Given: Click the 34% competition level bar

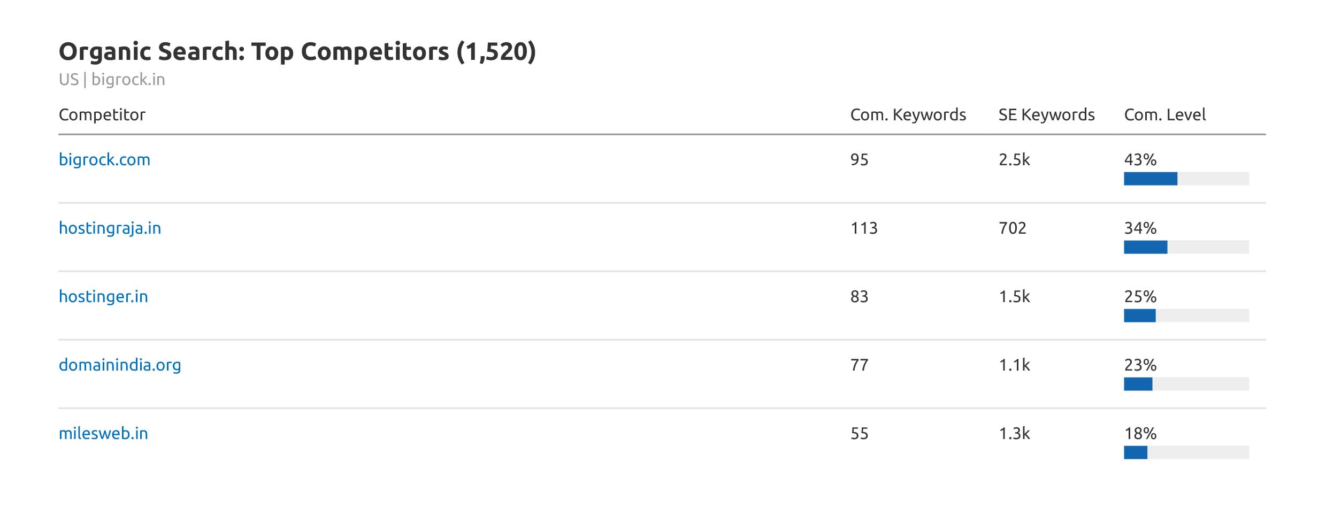Looking at the screenshot, I should [x=1186, y=247].
